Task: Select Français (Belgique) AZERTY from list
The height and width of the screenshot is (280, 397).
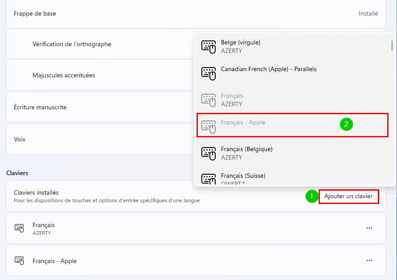Action: (x=293, y=153)
